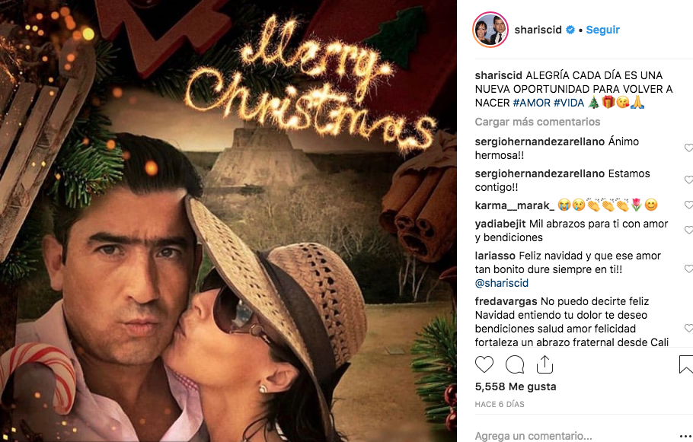Open the three-dot more options menu
Screen dimensions: 693x442
[686, 436]
